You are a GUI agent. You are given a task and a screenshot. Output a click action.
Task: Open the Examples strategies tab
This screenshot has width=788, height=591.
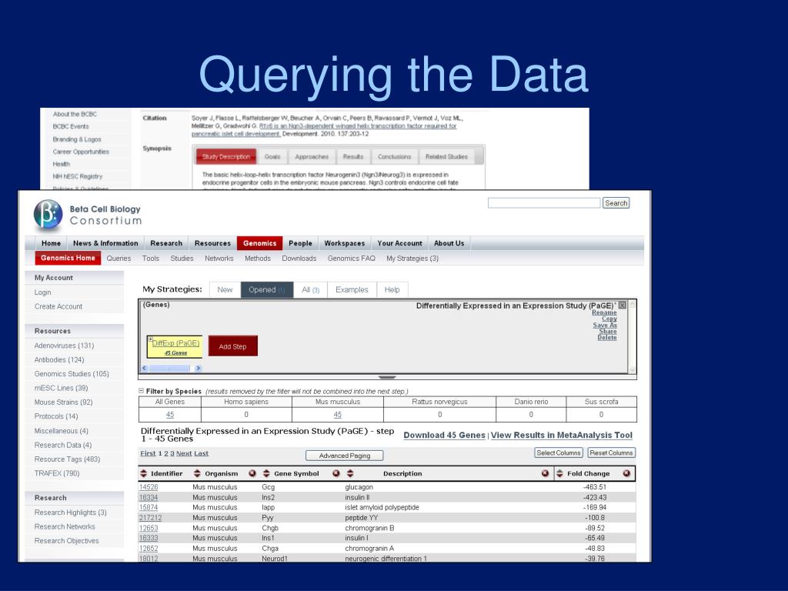pos(352,289)
